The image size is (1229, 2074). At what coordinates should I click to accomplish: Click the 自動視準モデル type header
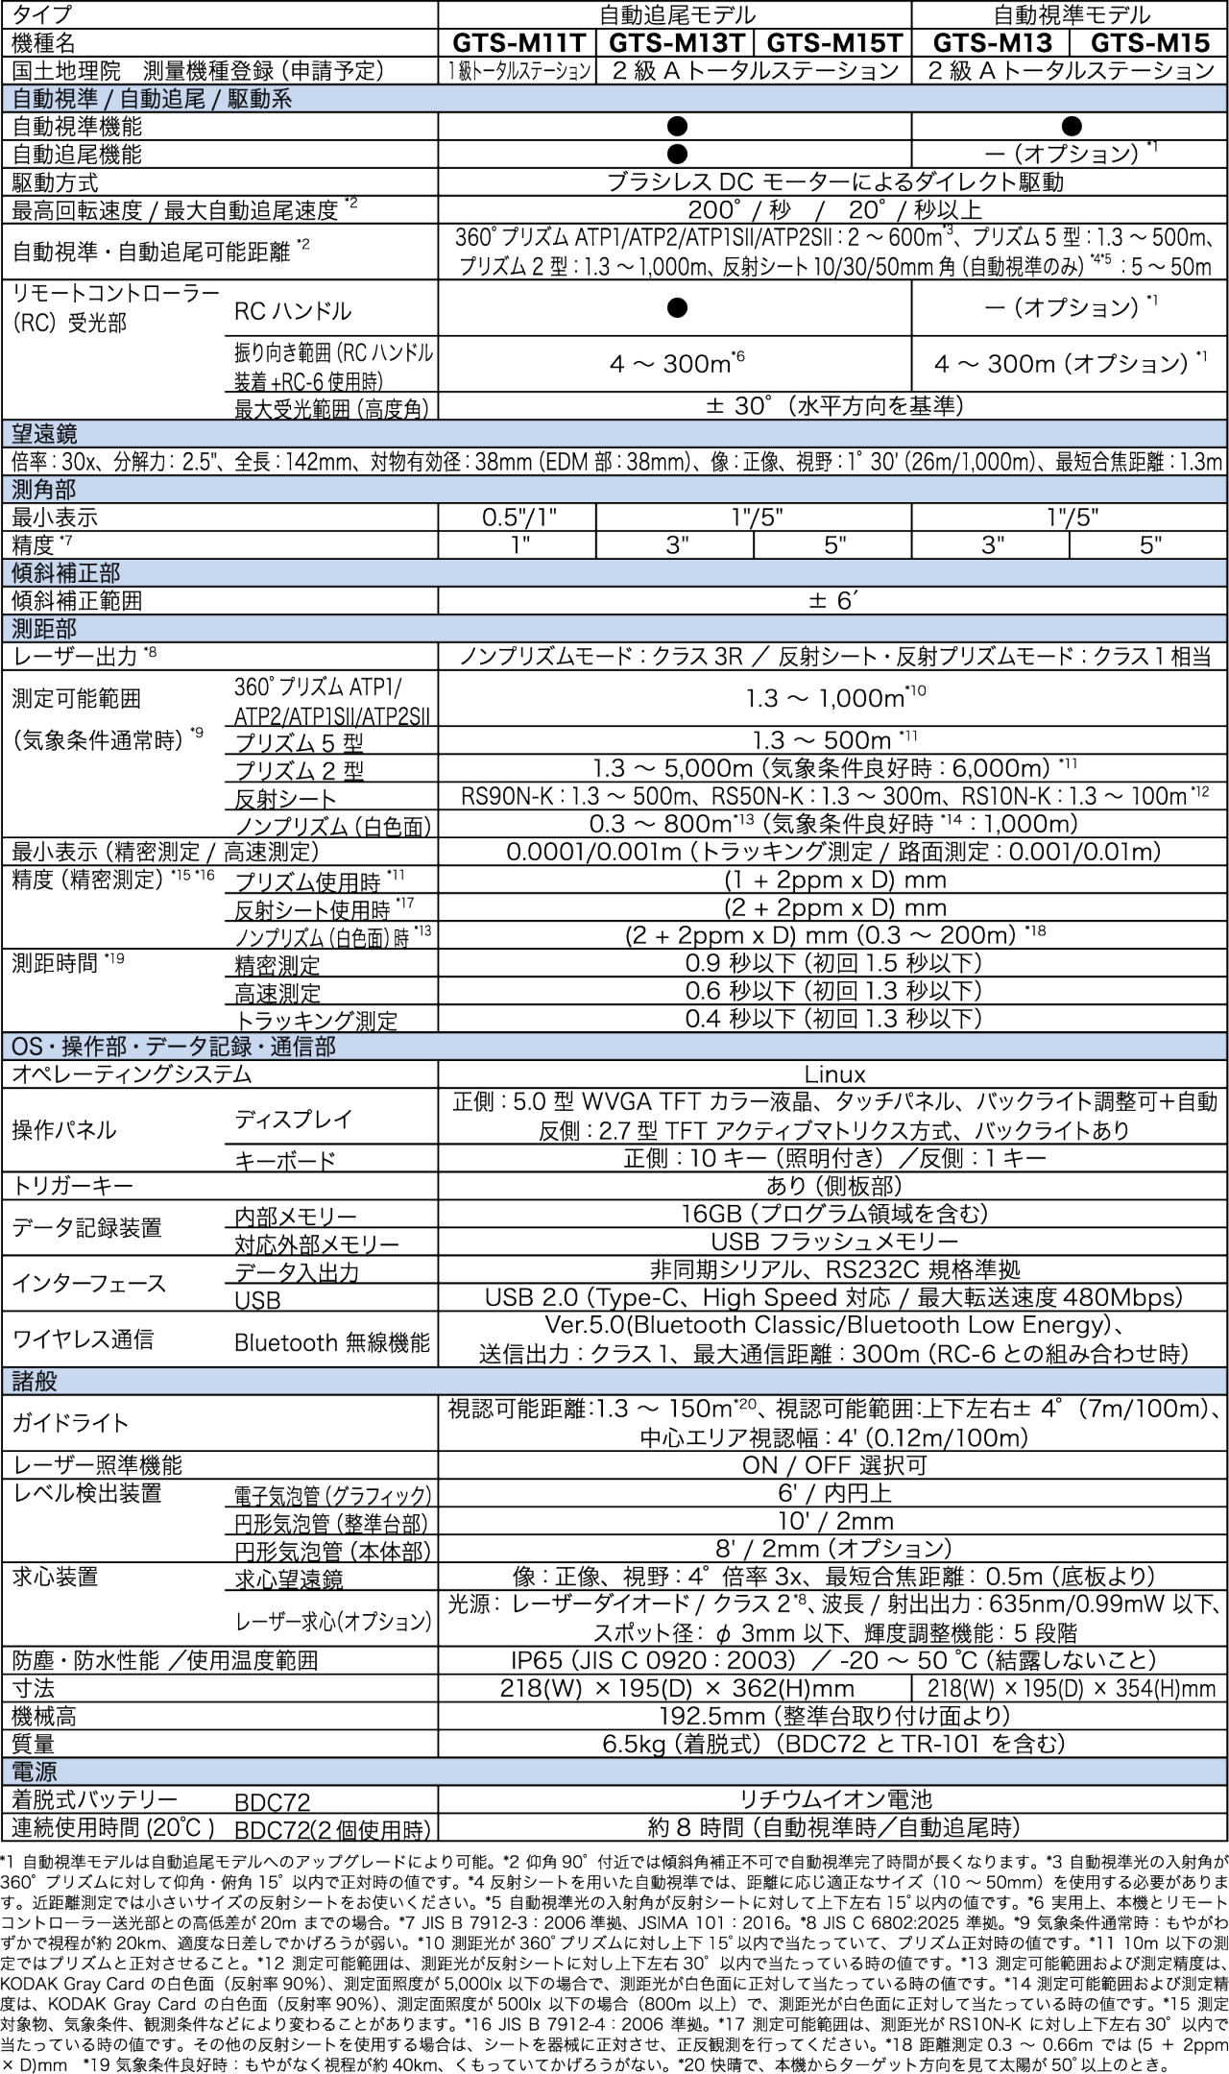(1071, 14)
